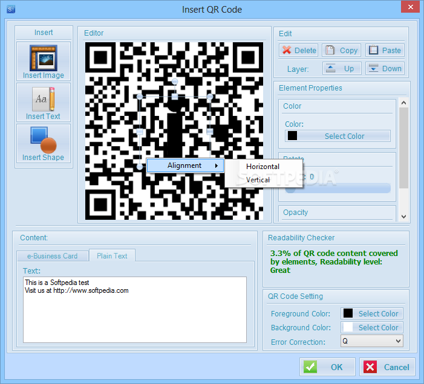
Task: Paste the copied element
Action: click(x=385, y=50)
